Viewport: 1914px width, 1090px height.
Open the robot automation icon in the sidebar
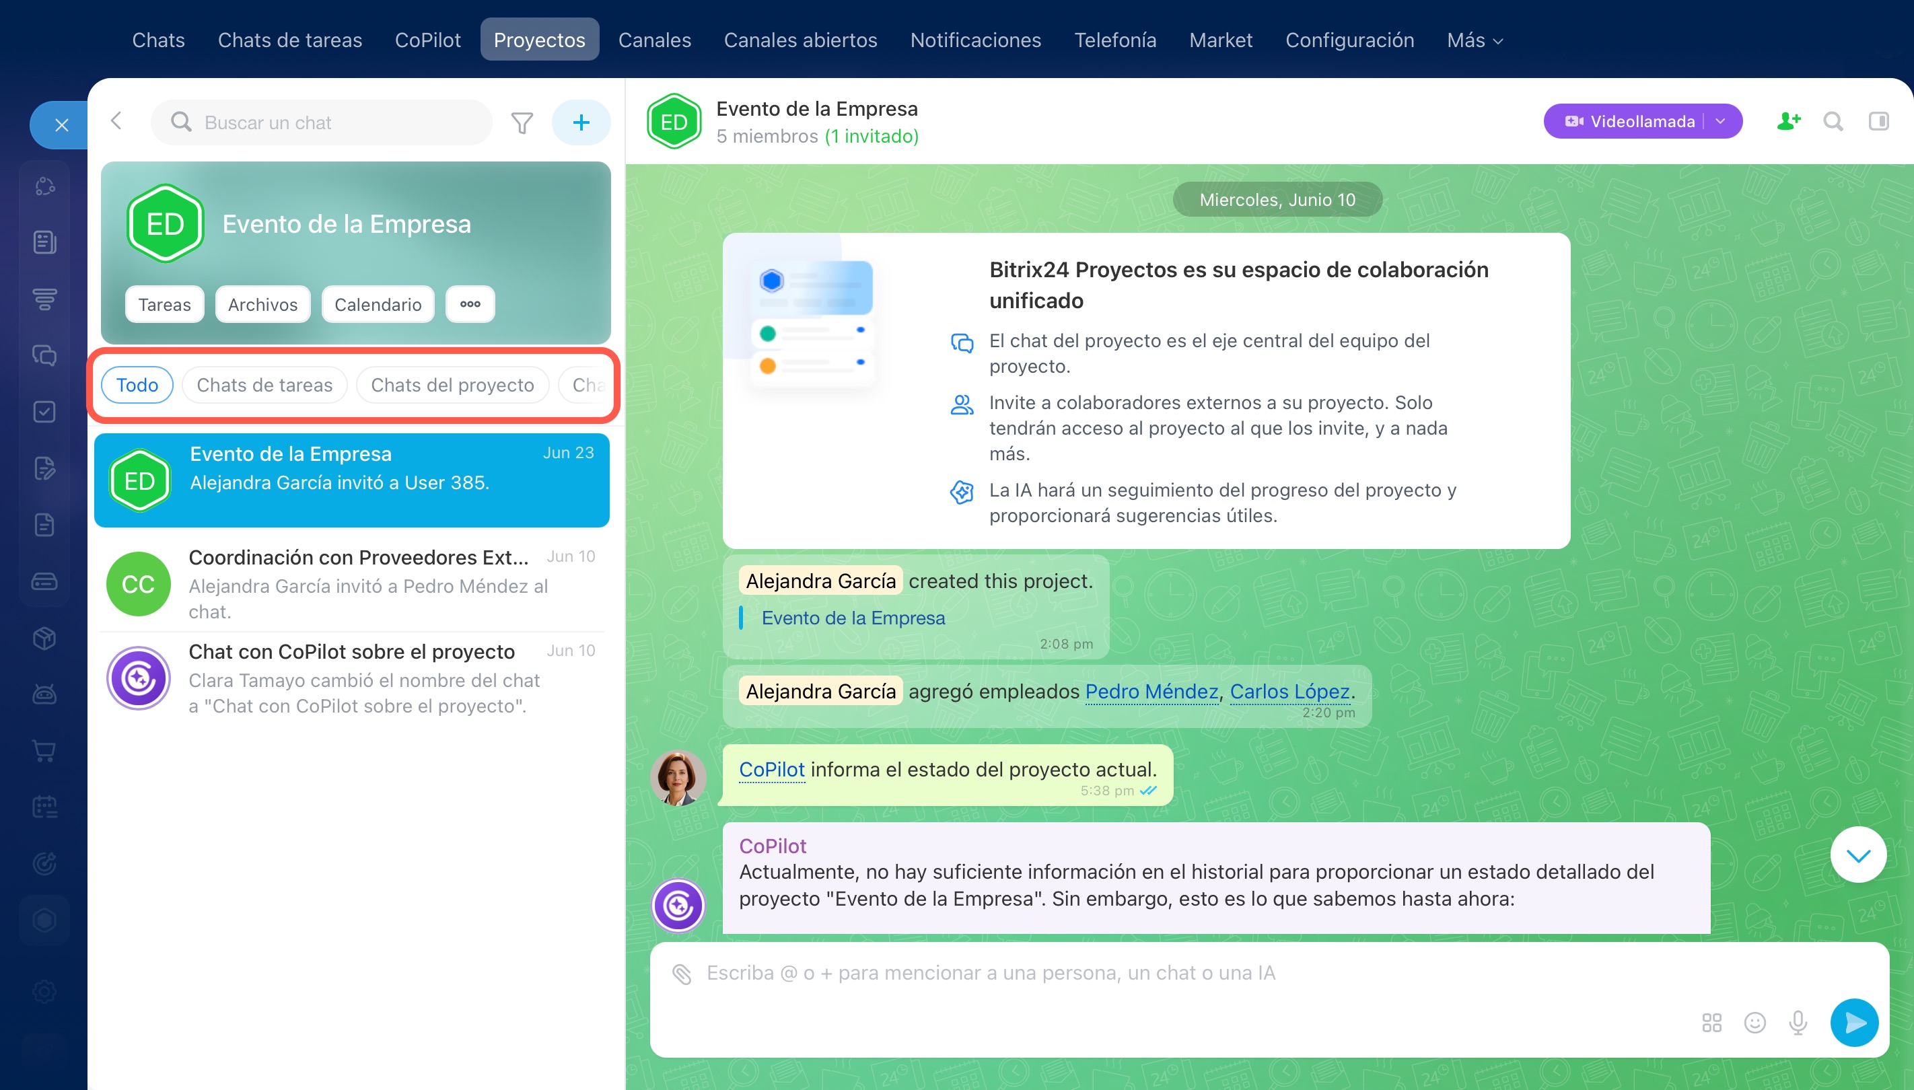tap(45, 694)
